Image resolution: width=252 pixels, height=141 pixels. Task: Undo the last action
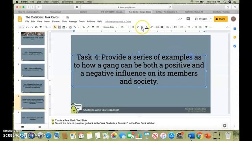click(x=27, y=27)
